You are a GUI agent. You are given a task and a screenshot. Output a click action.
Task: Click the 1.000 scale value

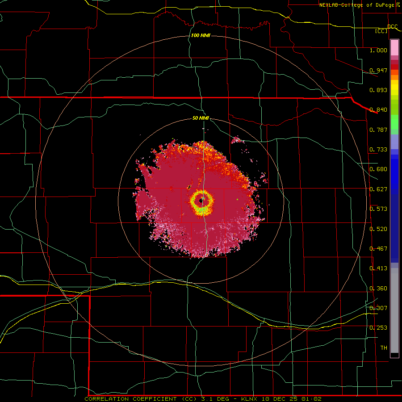coord(378,50)
